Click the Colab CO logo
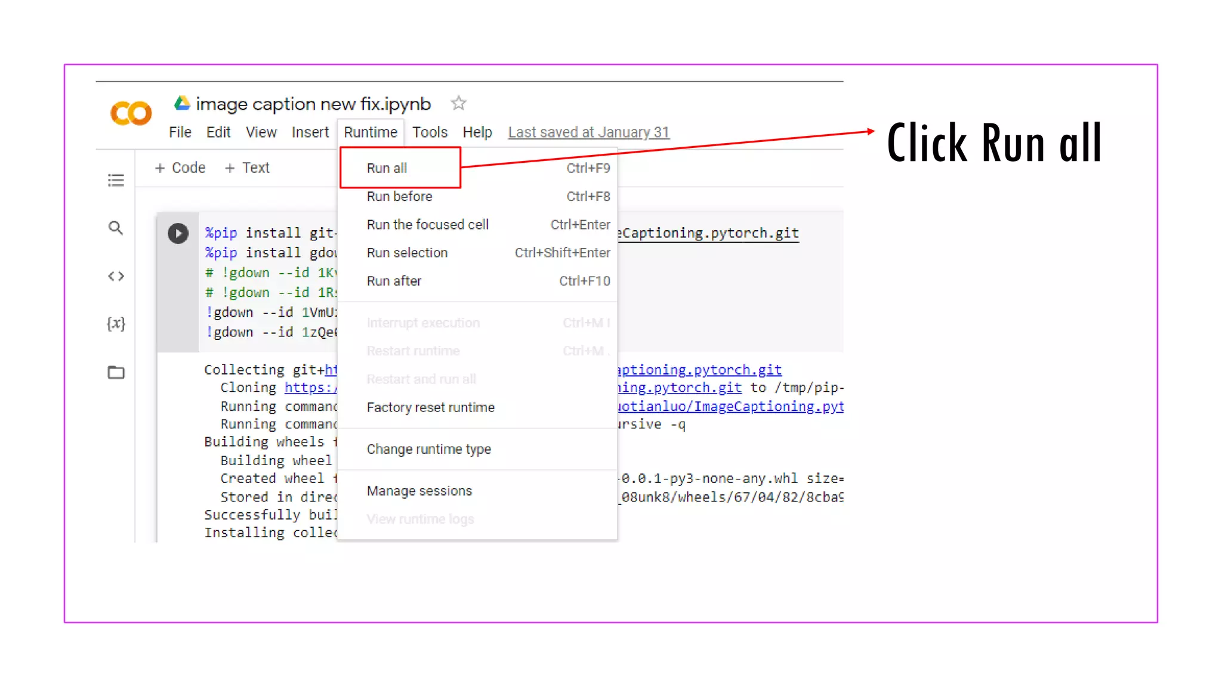Screen dimensions: 1222x687 click(x=131, y=113)
